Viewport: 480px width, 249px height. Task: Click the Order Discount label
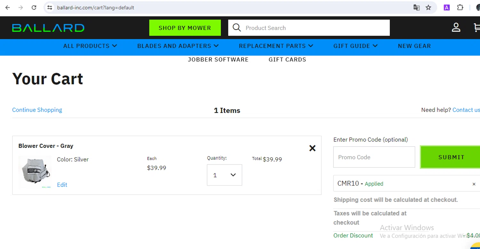(x=353, y=236)
